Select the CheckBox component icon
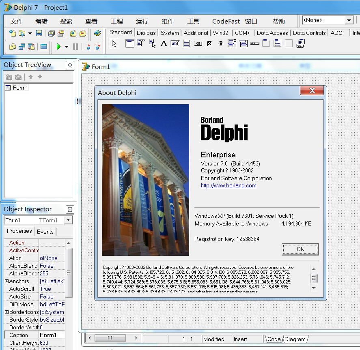The height and width of the screenshot is (350, 360). (209, 43)
